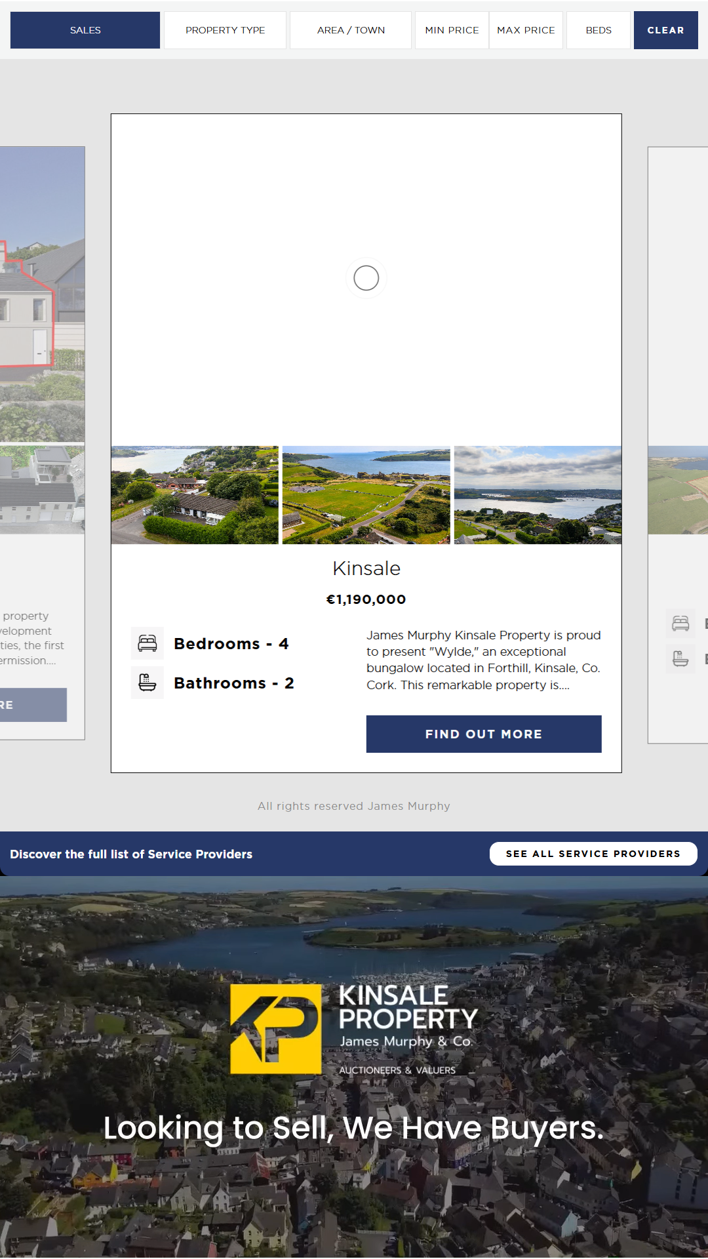This screenshot has height=1259, width=708.
Task: Click the bath icon on the next property card
Action: 680,658
